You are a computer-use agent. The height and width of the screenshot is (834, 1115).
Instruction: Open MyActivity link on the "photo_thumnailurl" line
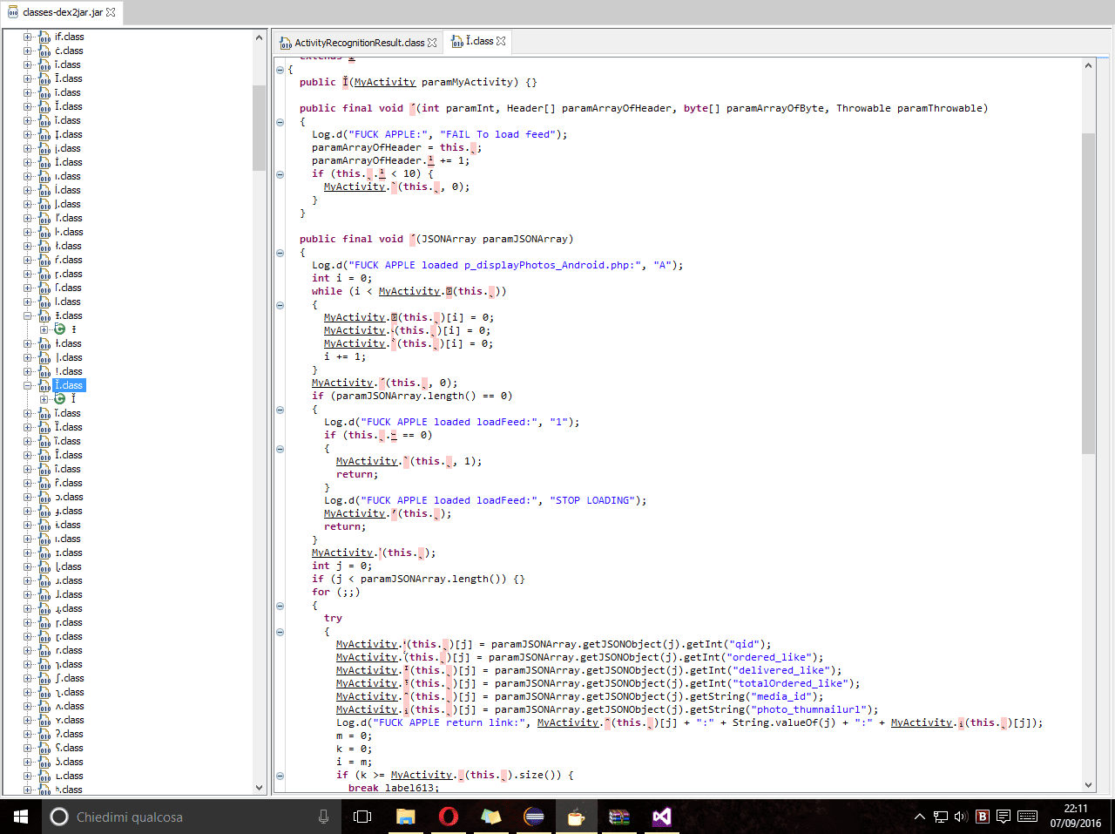[x=367, y=709]
